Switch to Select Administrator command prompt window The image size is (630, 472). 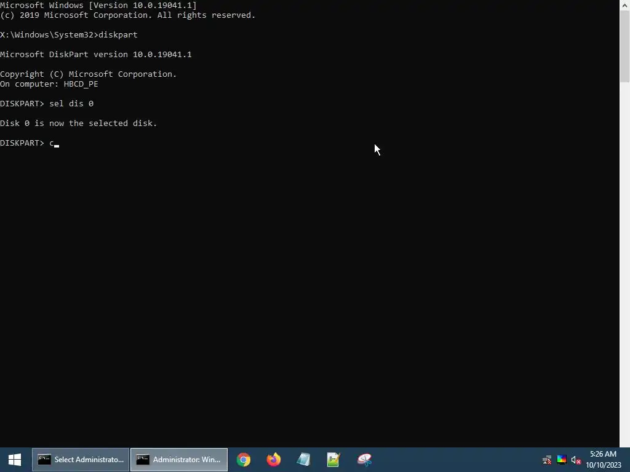coord(81,460)
